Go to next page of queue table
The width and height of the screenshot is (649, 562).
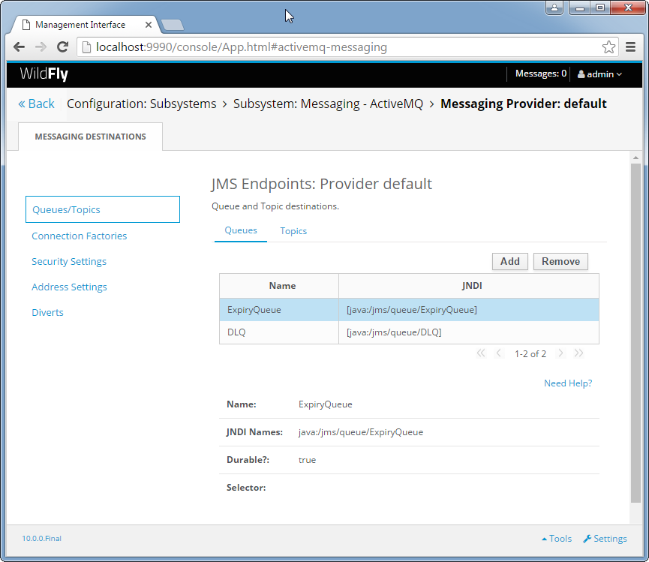click(560, 353)
